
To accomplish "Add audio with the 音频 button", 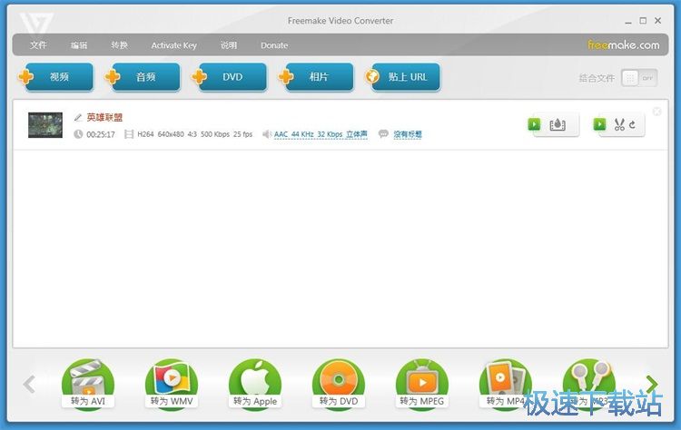I will pyautogui.click(x=143, y=77).
